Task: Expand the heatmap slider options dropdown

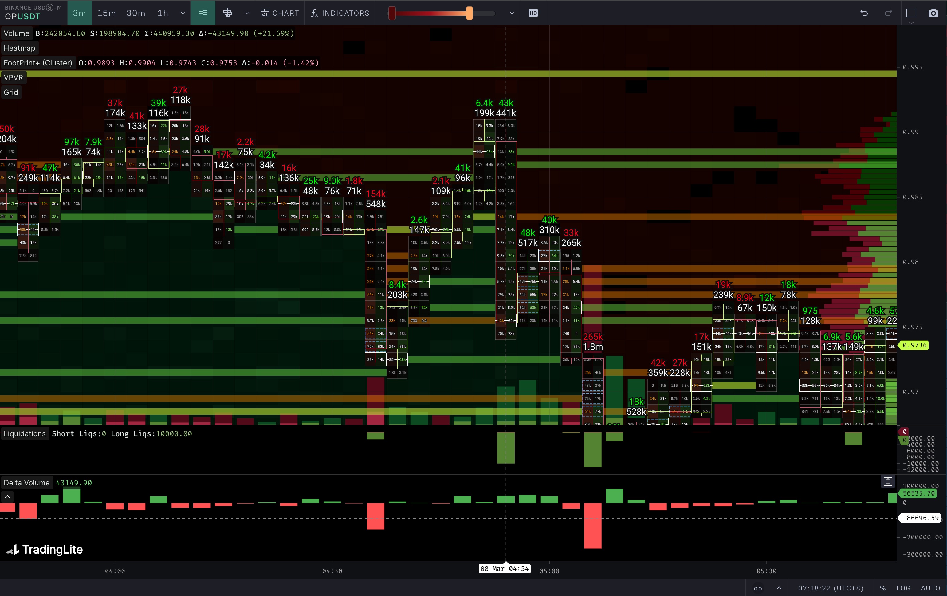Action: [x=512, y=13]
